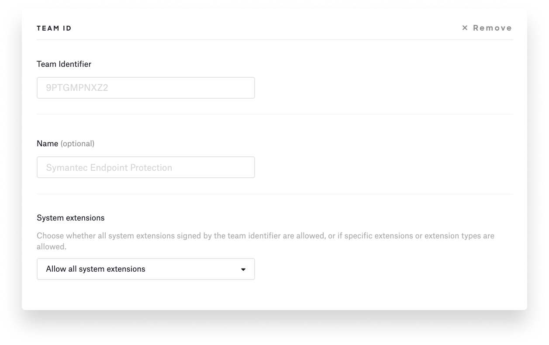Click the Team Identifier label
549x345 pixels.
64,64
